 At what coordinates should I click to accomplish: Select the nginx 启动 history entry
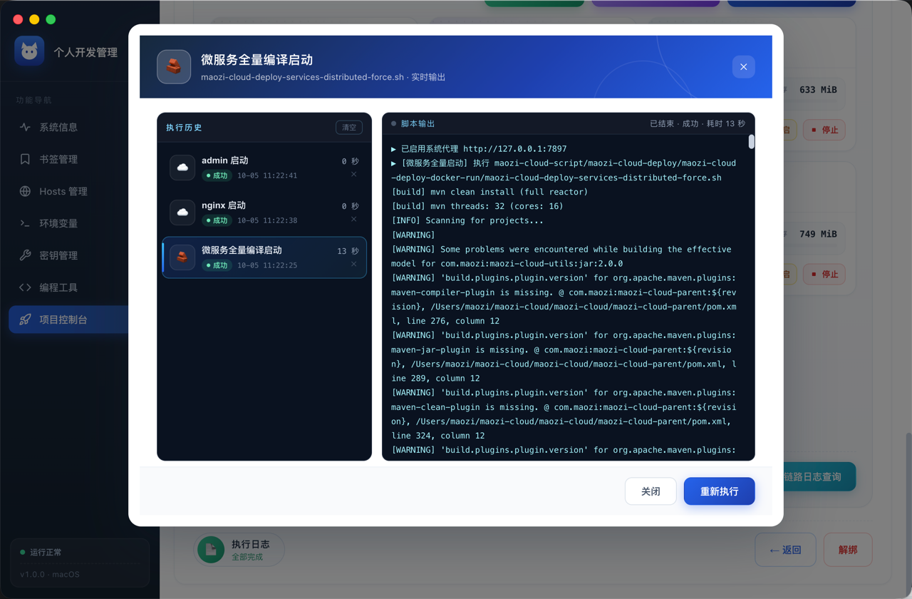tap(264, 213)
